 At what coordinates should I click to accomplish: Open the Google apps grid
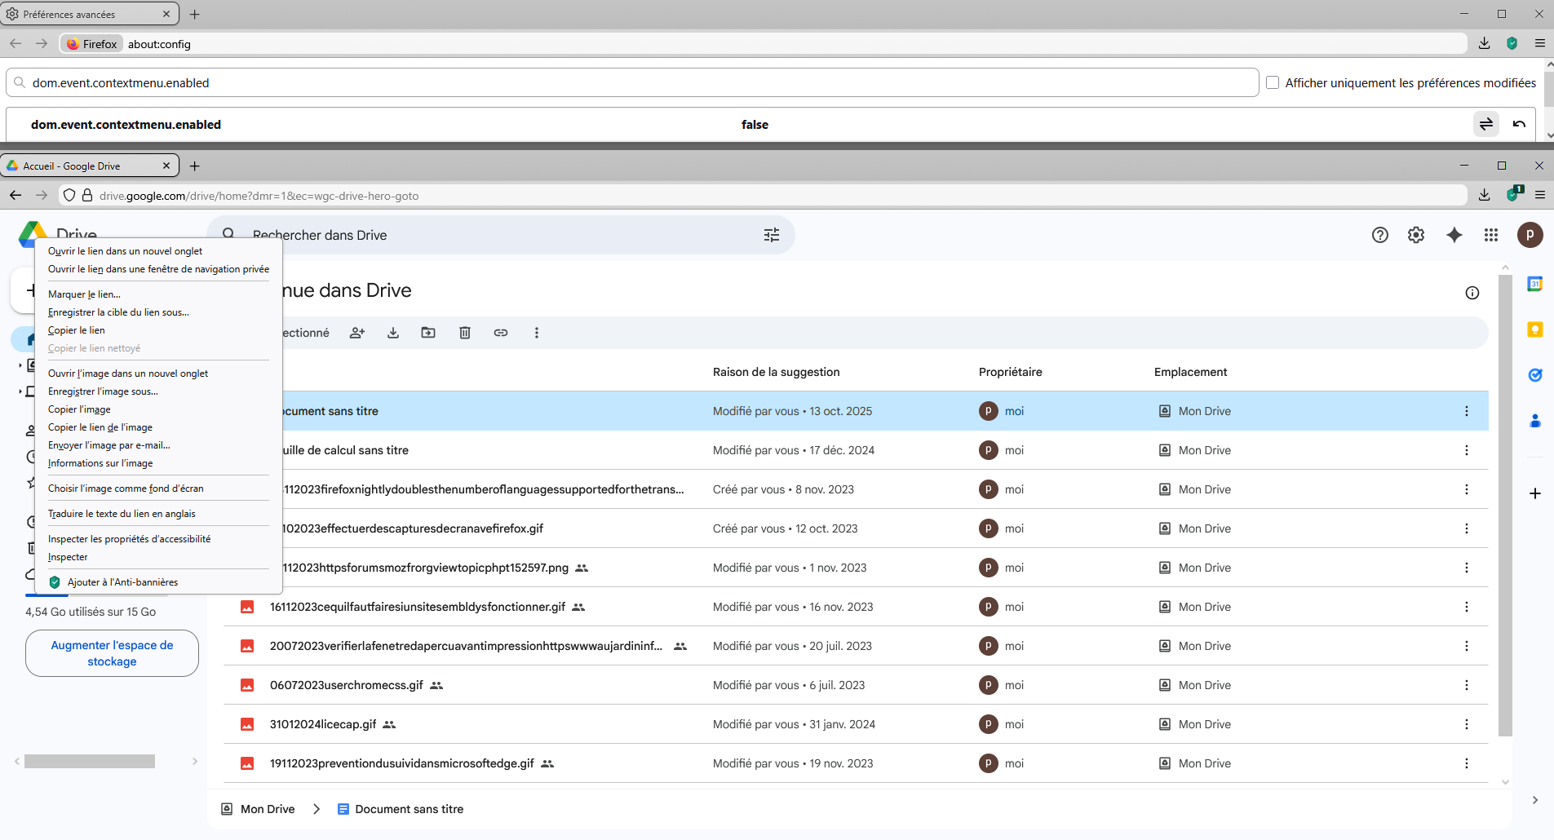[x=1491, y=235]
